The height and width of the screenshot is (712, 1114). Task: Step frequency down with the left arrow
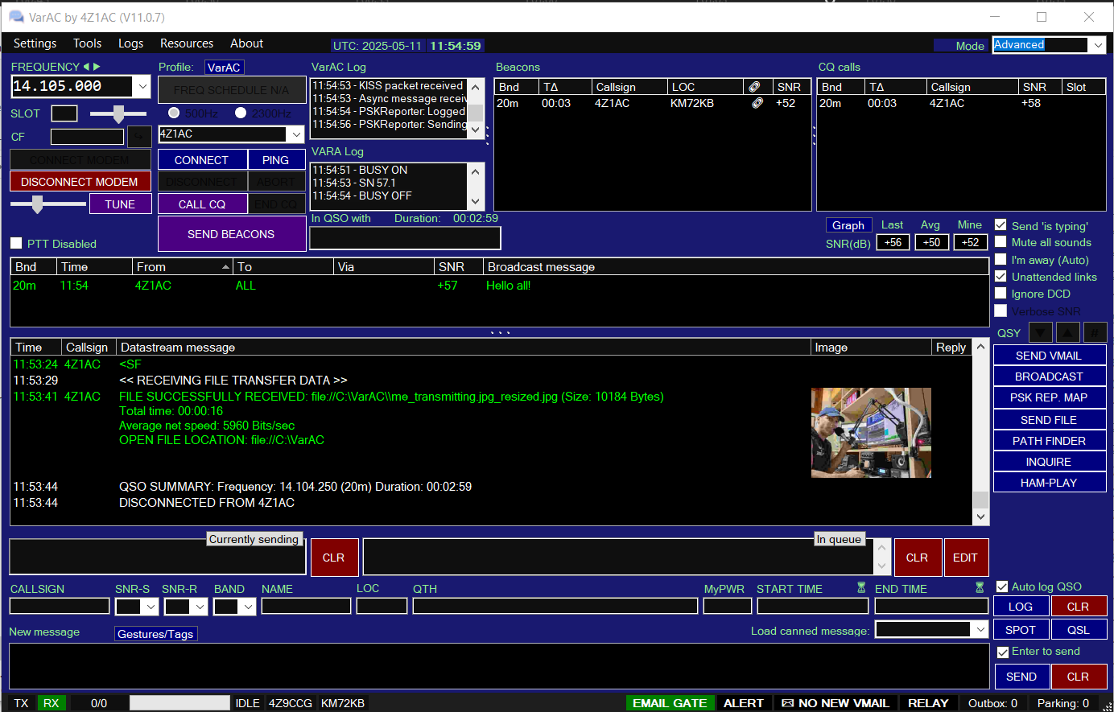click(x=86, y=67)
